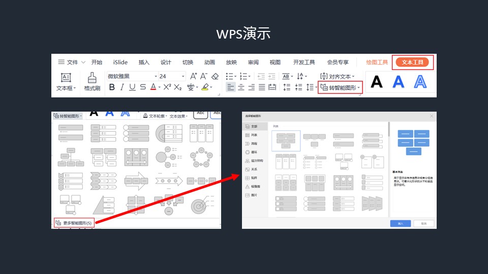Click the decrease font size A- icon
The height and width of the screenshot is (274, 488).
coord(204,76)
